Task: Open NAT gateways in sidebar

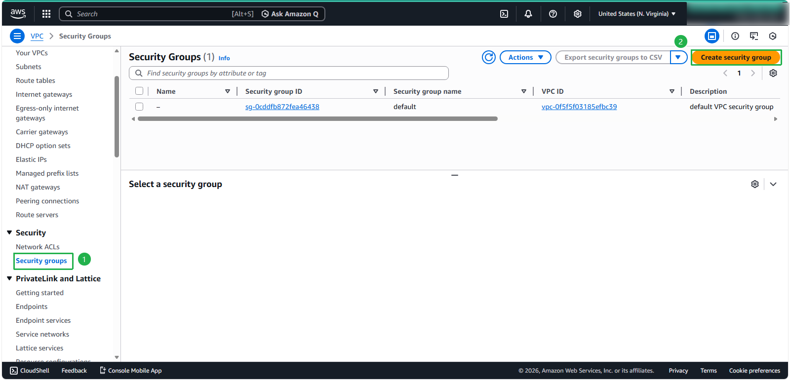Action: [x=38, y=187]
